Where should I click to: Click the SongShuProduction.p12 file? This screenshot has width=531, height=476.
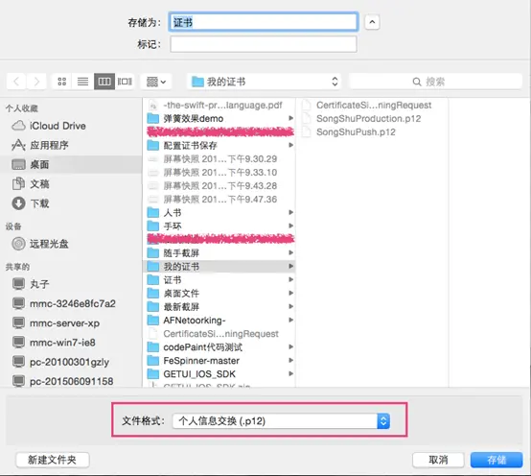click(x=373, y=119)
